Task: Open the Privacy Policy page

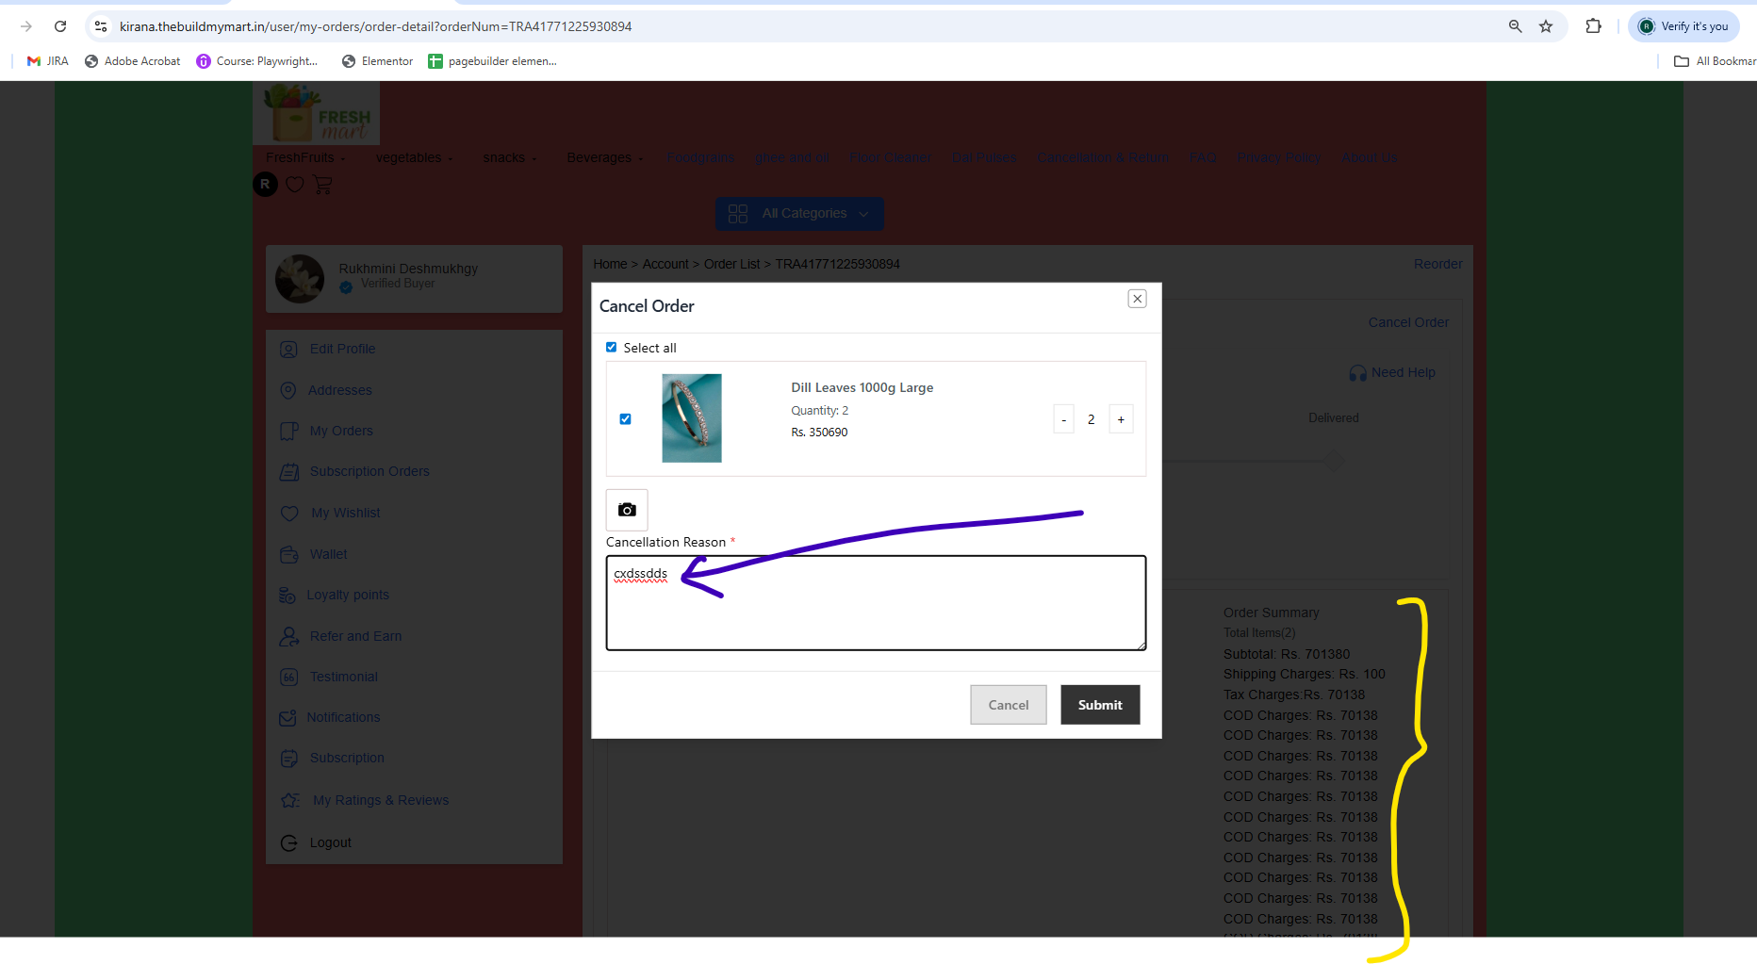Action: pyautogui.click(x=1279, y=157)
